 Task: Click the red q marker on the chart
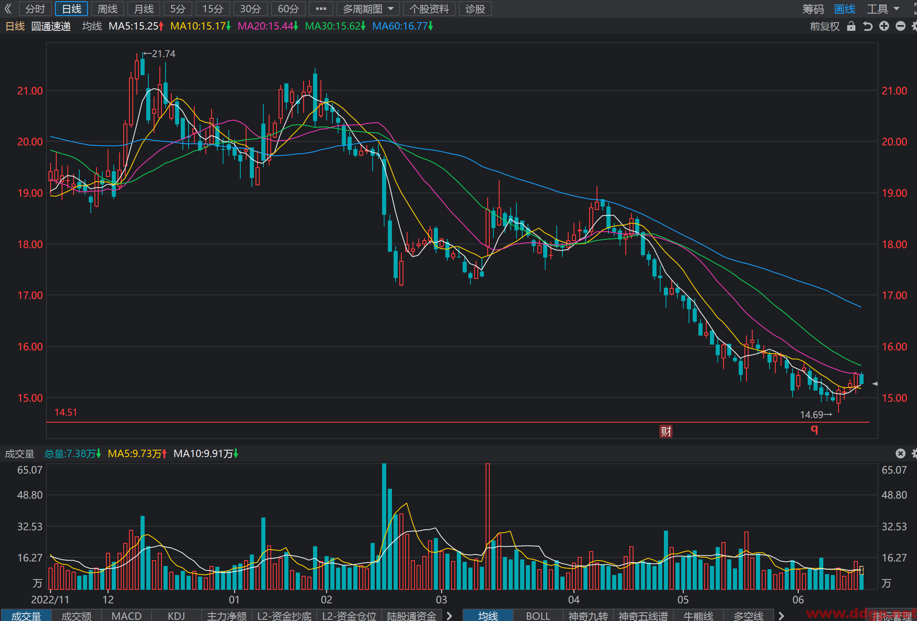click(x=814, y=429)
